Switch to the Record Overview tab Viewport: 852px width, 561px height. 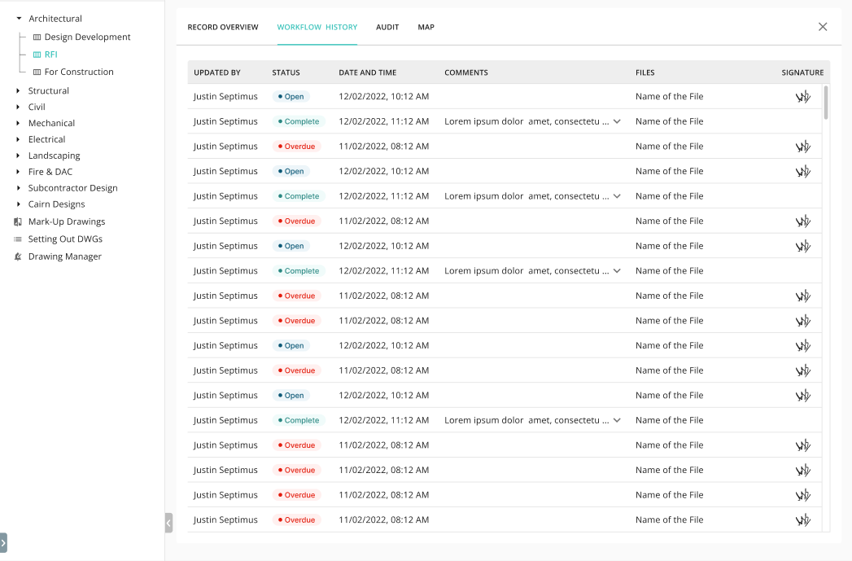223,27
